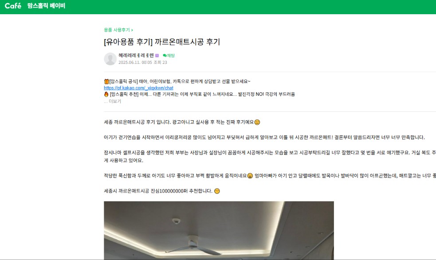Click the Café logo in header
Screen dimensions: 436x260
click(13, 6)
